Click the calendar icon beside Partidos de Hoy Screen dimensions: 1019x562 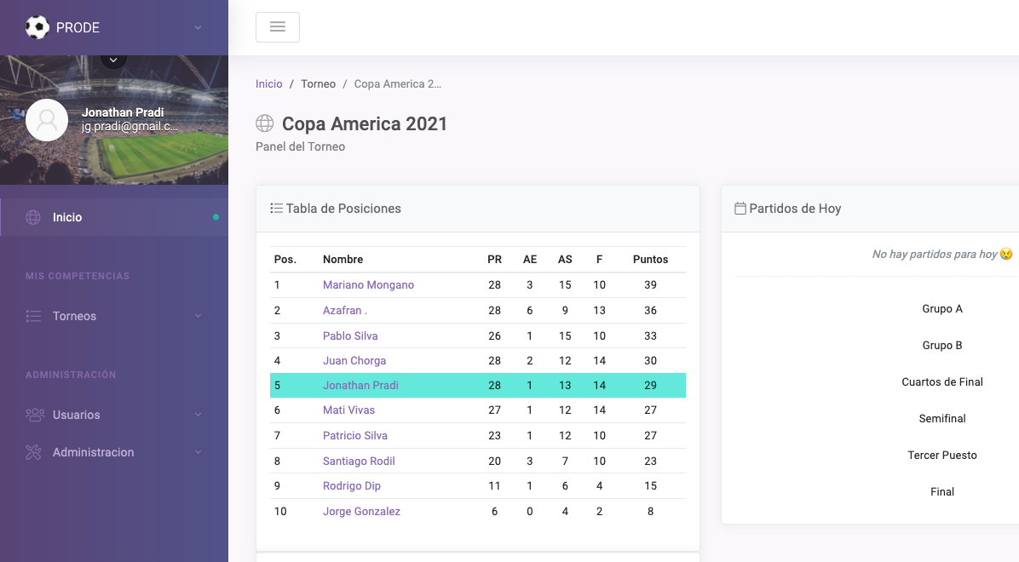(x=740, y=209)
